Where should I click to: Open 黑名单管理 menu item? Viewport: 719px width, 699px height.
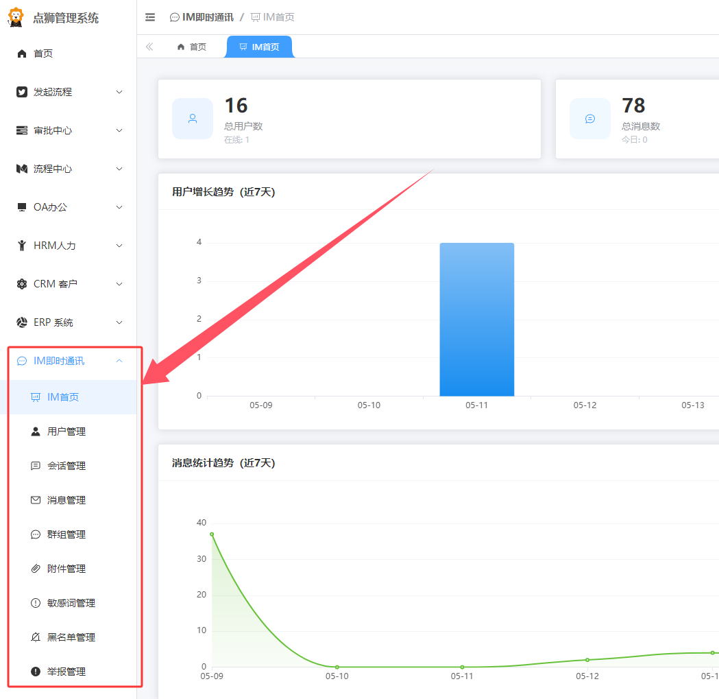(x=69, y=637)
